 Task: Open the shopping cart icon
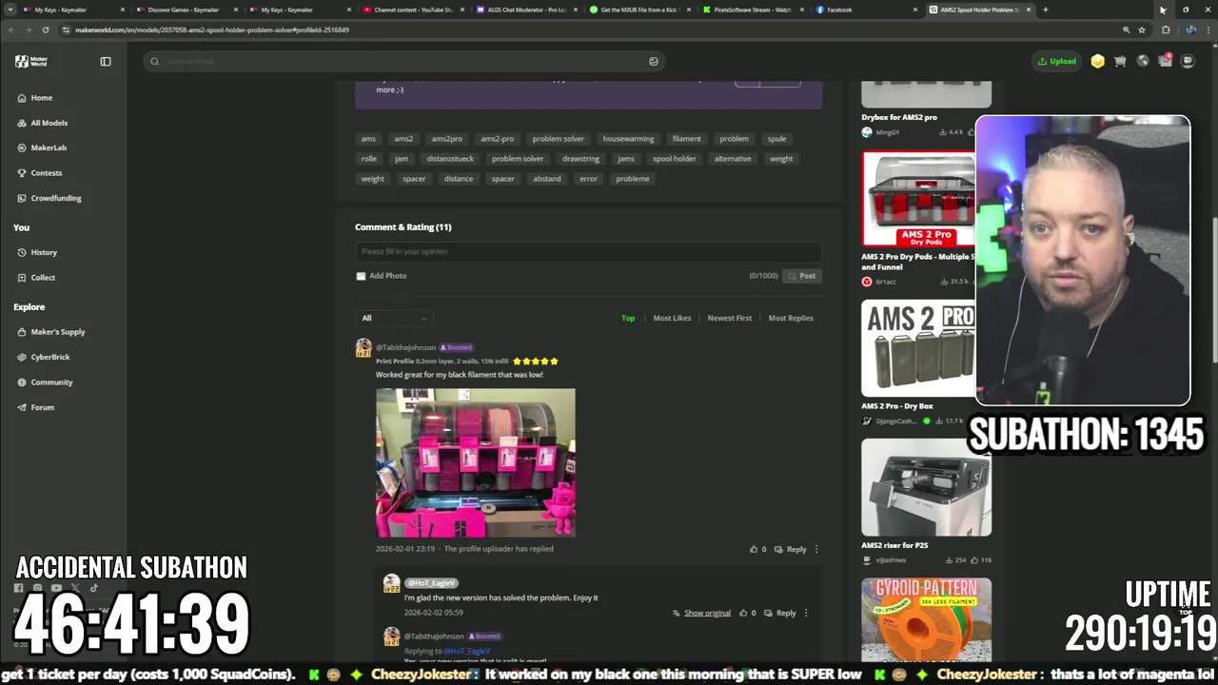[x=1120, y=61]
